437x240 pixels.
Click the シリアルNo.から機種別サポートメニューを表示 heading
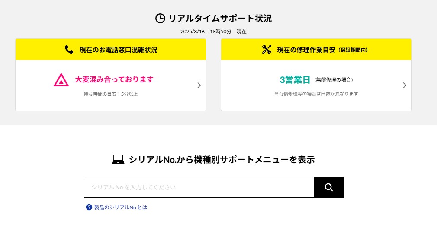222,160
